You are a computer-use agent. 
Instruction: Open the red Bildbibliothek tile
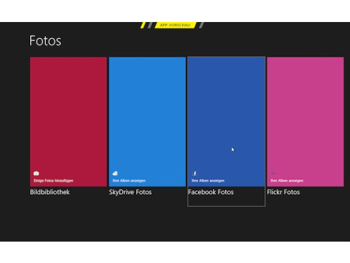point(68,121)
